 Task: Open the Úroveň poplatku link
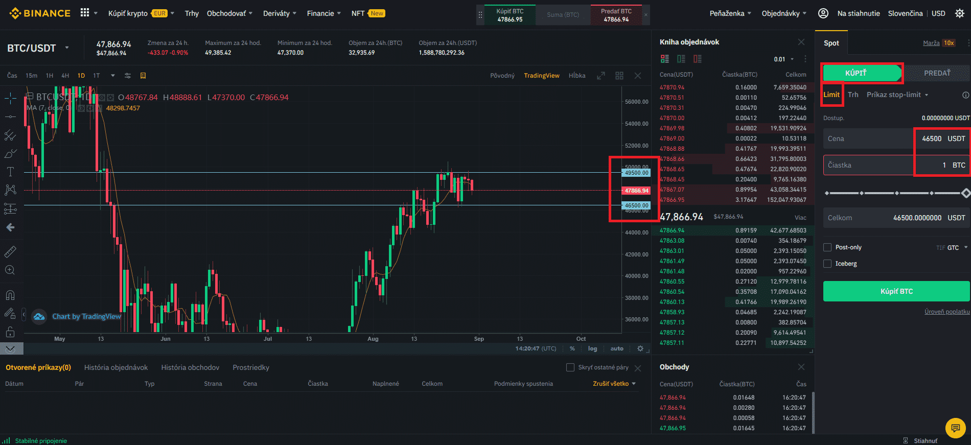pyautogui.click(x=946, y=312)
